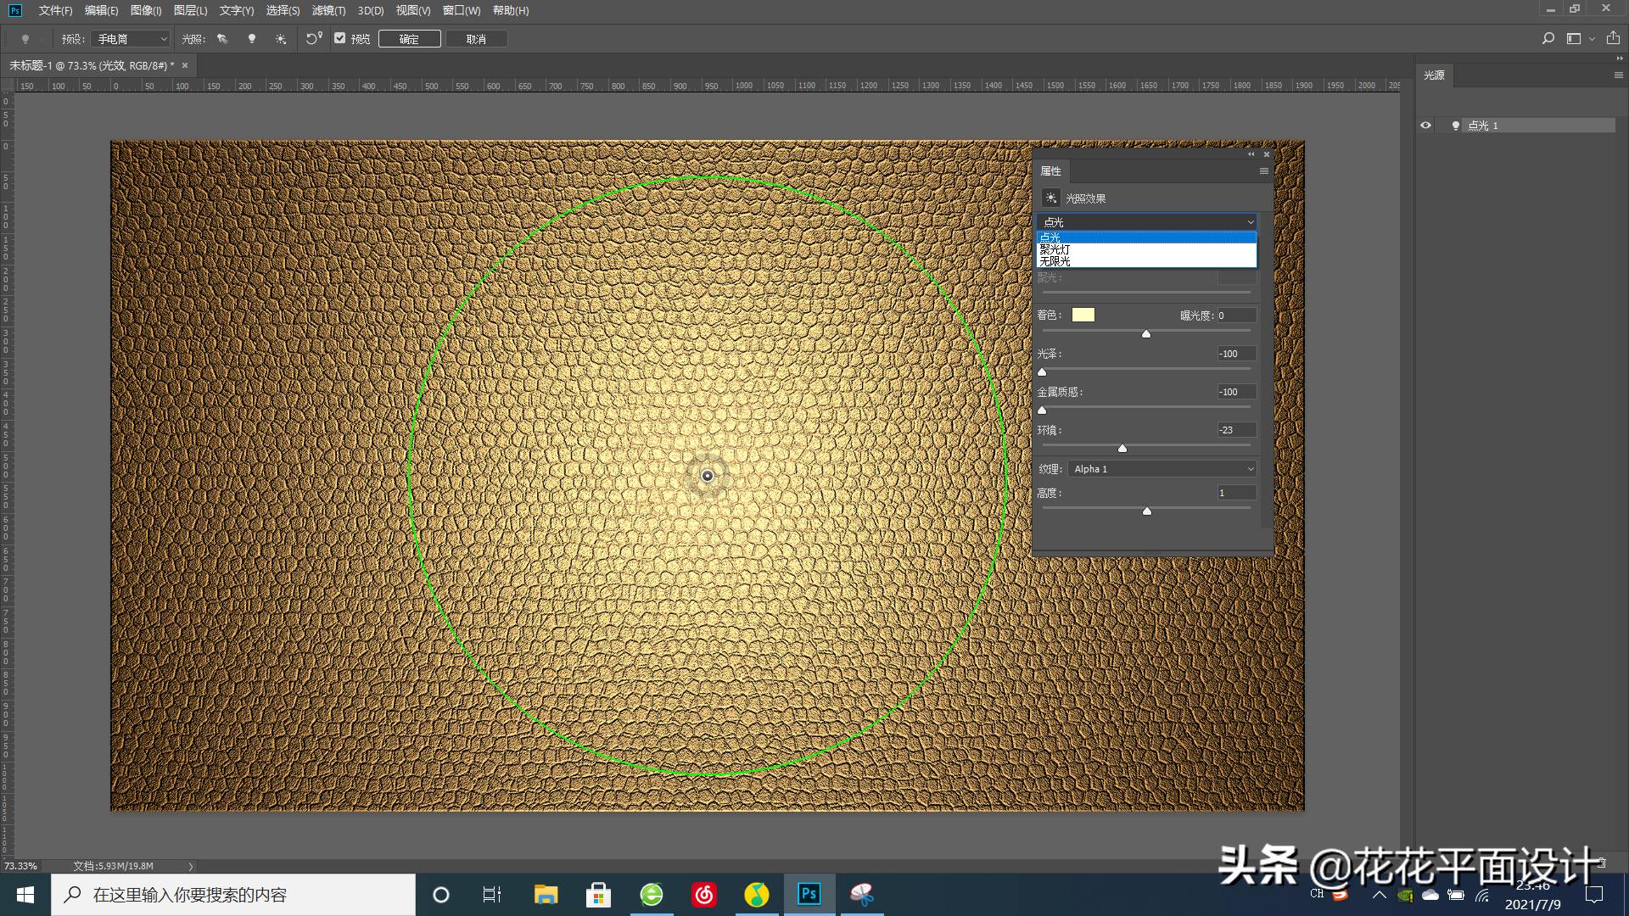Open 滤镜 menu from menu bar

click(x=326, y=10)
